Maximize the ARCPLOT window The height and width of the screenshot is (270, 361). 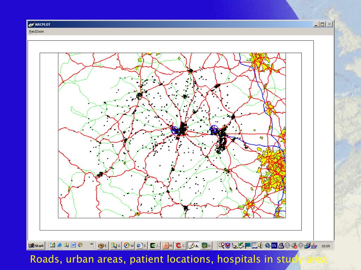322,24
